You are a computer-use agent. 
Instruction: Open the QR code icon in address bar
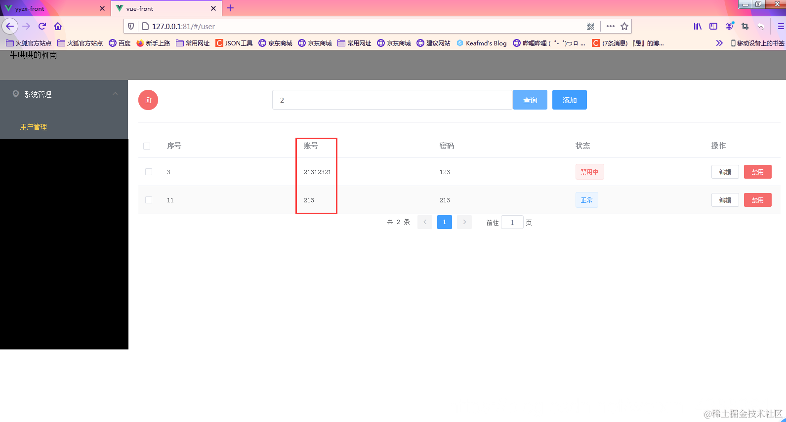pyautogui.click(x=590, y=26)
